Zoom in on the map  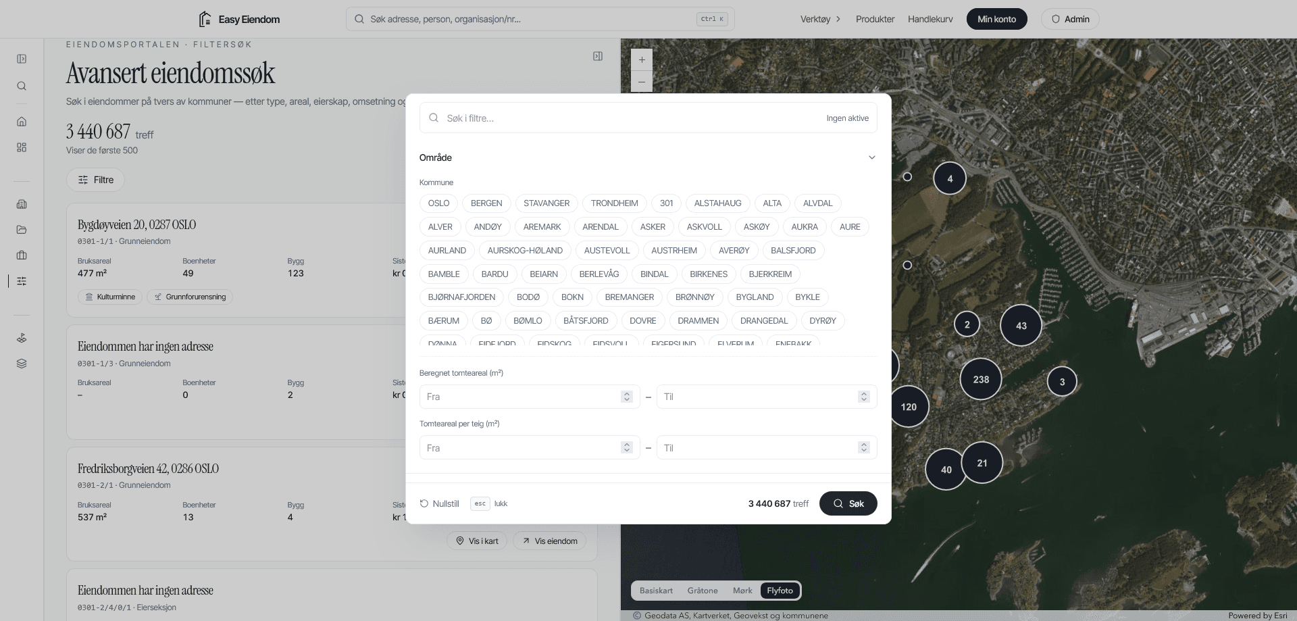[642, 59]
